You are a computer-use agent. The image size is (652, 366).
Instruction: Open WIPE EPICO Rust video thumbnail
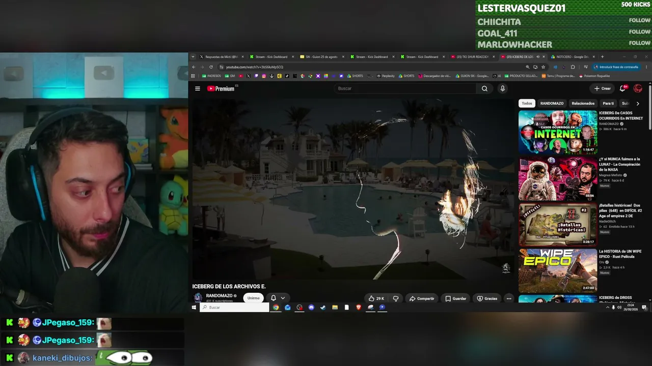(x=558, y=271)
